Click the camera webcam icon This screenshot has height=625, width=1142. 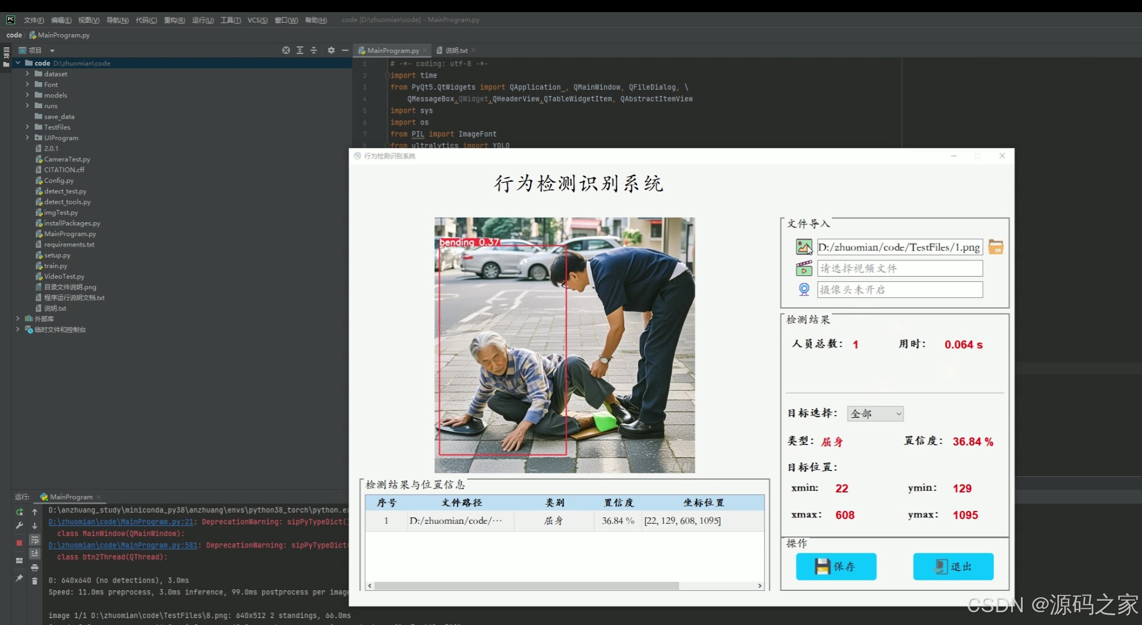point(804,289)
